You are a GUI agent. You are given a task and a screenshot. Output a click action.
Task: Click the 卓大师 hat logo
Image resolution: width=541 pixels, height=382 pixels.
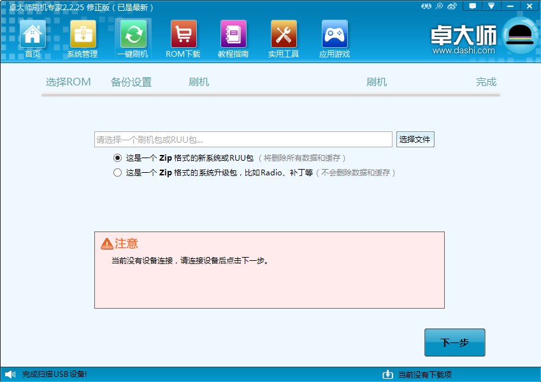(x=521, y=36)
